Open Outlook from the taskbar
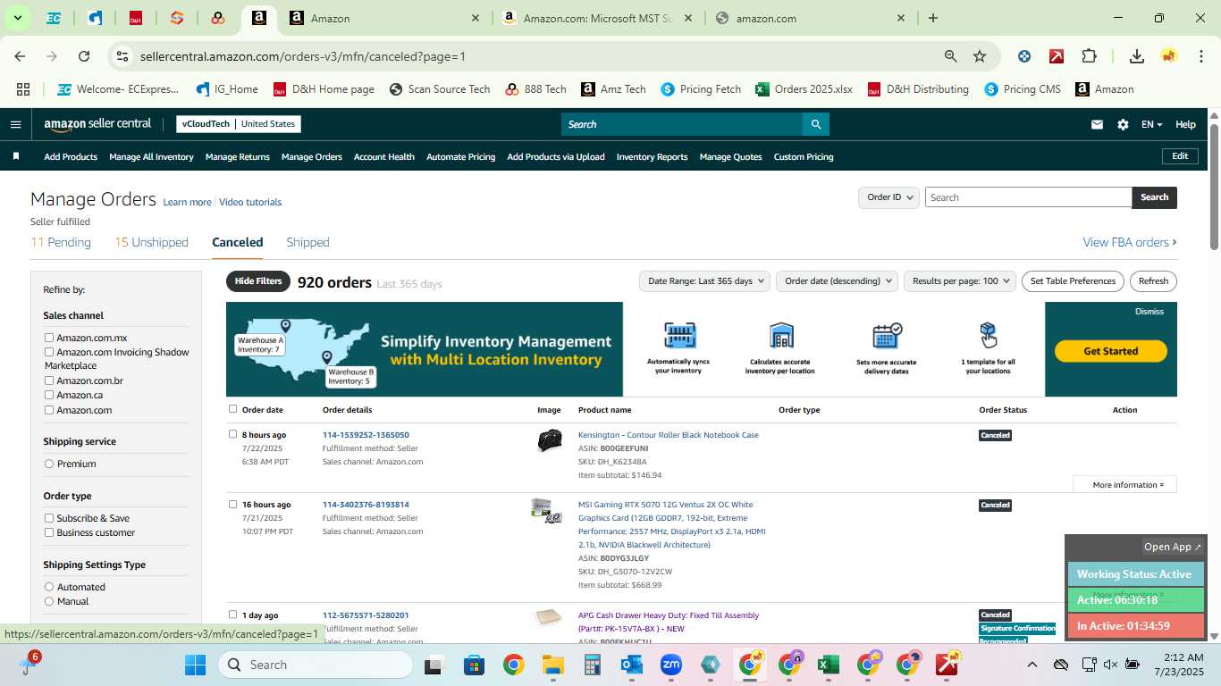Screen dimensions: 1221x686 click(632, 665)
